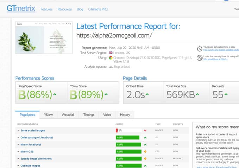The width and height of the screenshot is (239, 168).
Task: Open Defer parsing of JavaScript recommendation
Action: (37, 137)
